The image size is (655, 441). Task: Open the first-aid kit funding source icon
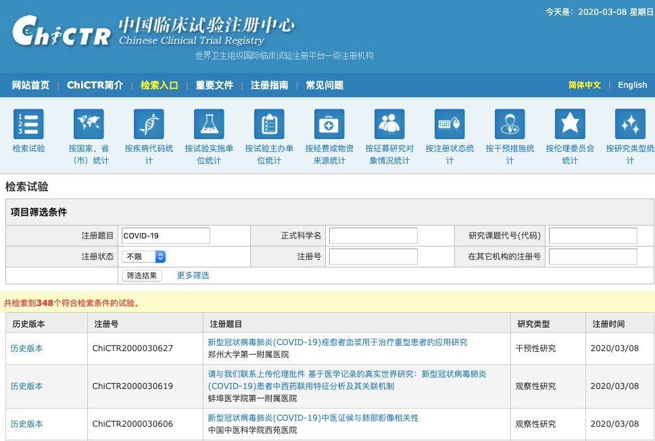tap(329, 124)
